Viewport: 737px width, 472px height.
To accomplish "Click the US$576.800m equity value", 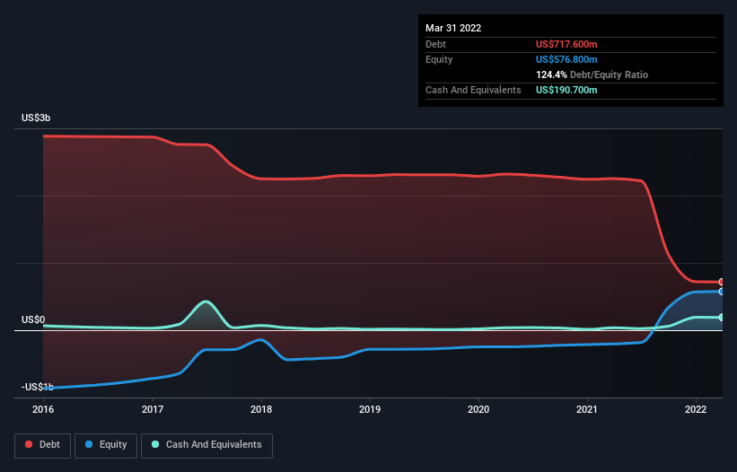I will pyautogui.click(x=566, y=59).
